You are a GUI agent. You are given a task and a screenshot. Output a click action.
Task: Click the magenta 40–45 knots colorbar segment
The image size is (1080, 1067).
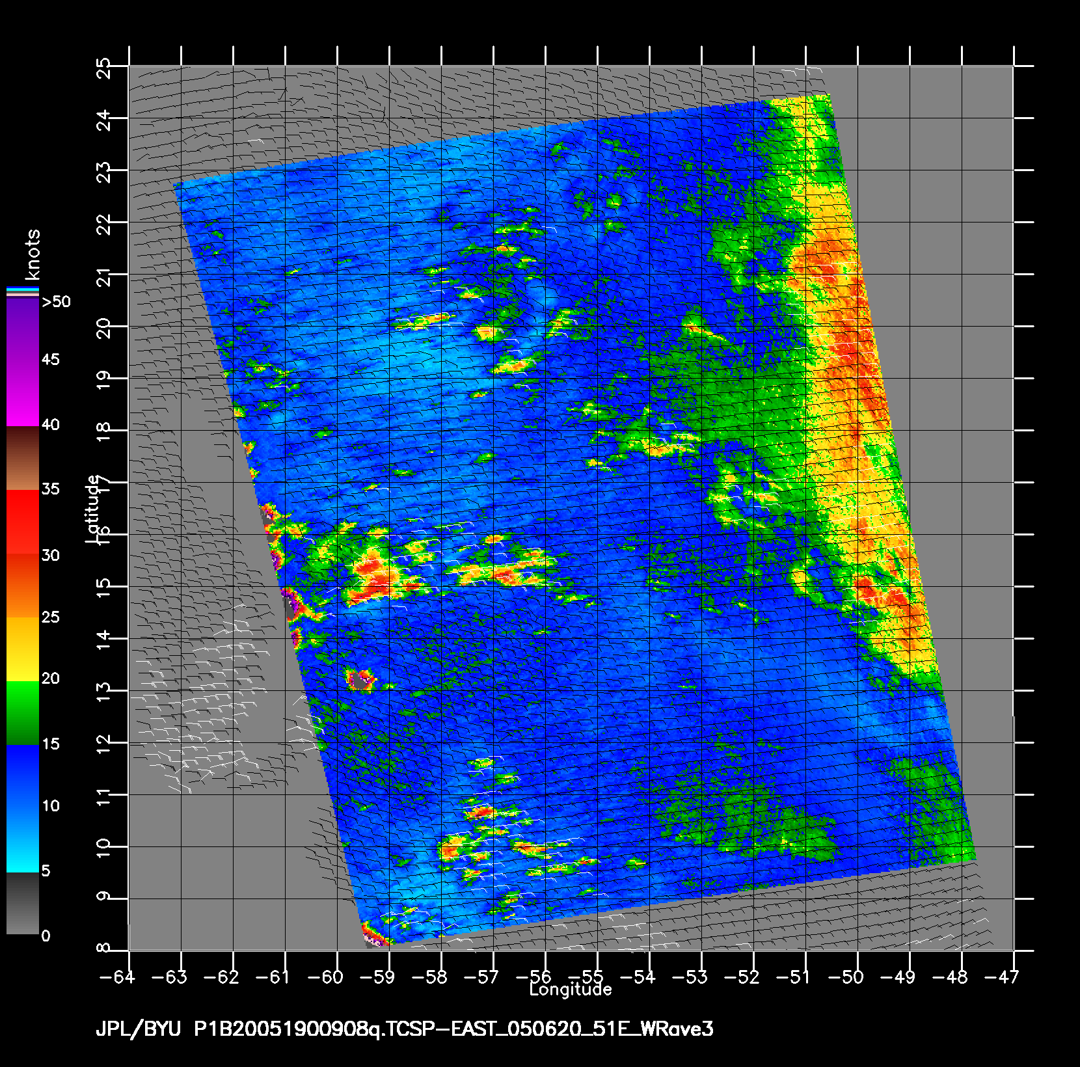coord(23,394)
